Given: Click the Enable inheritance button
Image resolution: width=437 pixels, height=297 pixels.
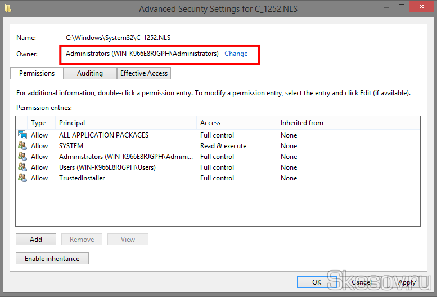Looking at the screenshot, I should click(52, 259).
